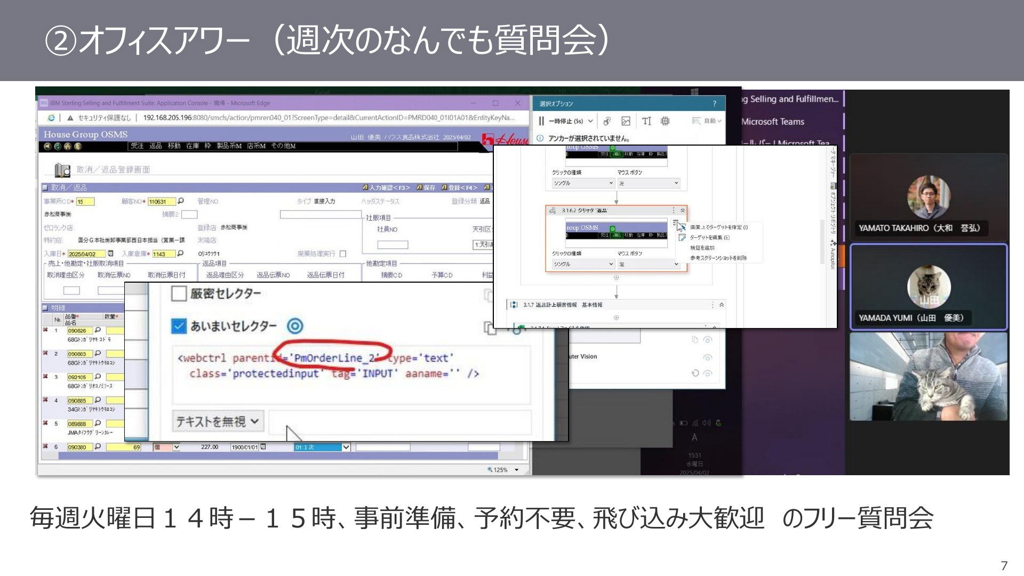Open the 受注 menu in OSMS
Screen dimensions: 1024x576
[137, 146]
